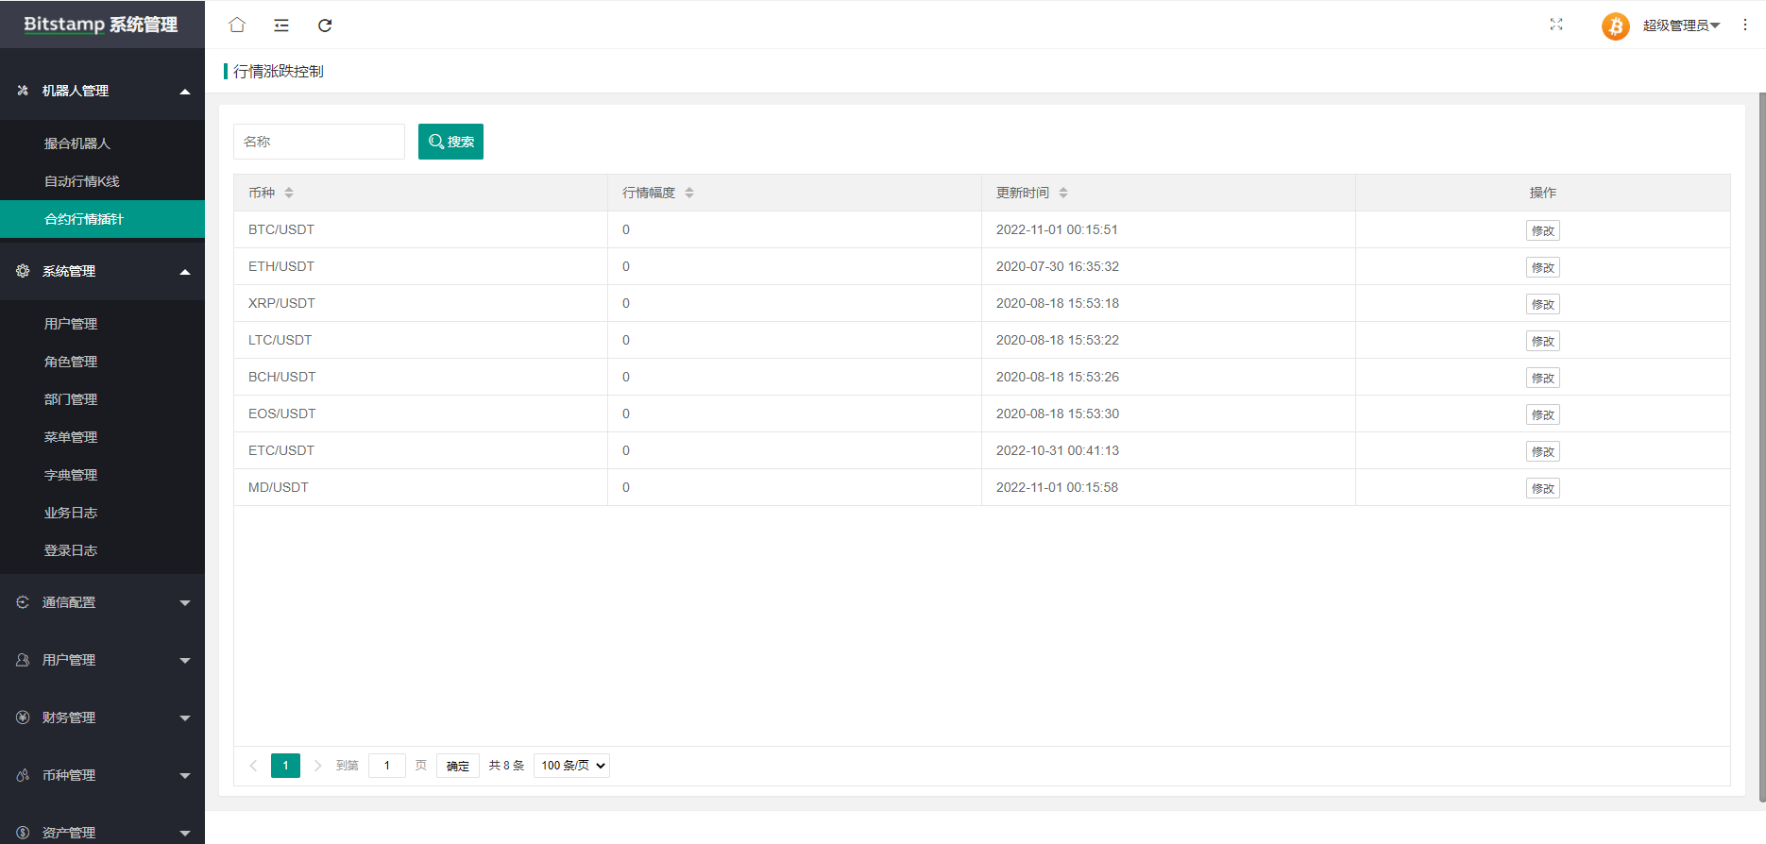Click the orange Bitcoin avatar icon
Image resolution: width=1766 pixels, height=844 pixels.
tap(1615, 25)
